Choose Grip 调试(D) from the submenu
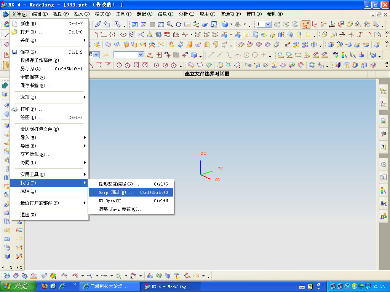The height and width of the screenshot is (292, 390). point(131,192)
